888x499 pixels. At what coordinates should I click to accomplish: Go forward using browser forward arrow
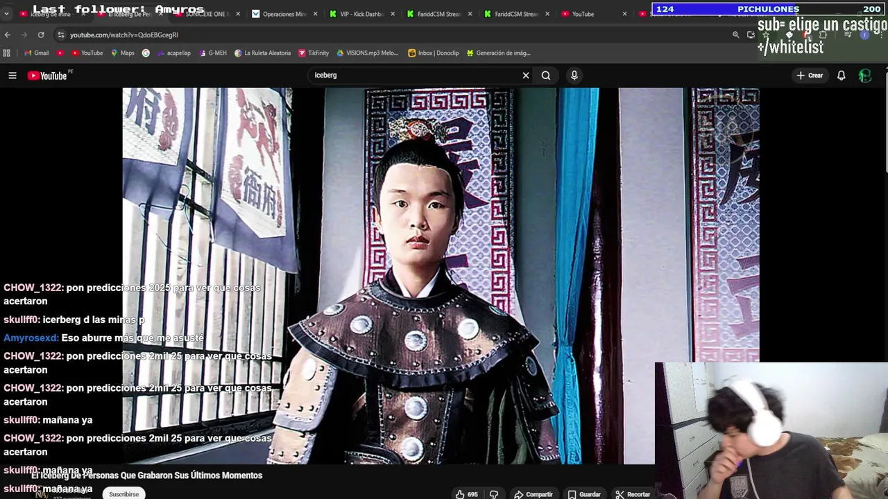pos(24,35)
